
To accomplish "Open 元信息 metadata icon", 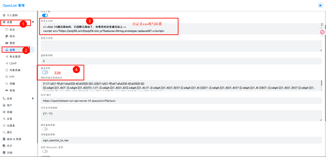I will (4, 126).
